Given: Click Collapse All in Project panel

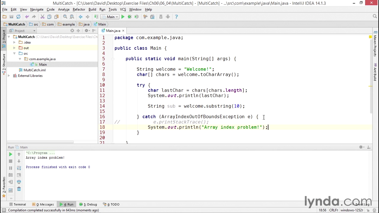Looking at the screenshot, I should tap(78, 31).
